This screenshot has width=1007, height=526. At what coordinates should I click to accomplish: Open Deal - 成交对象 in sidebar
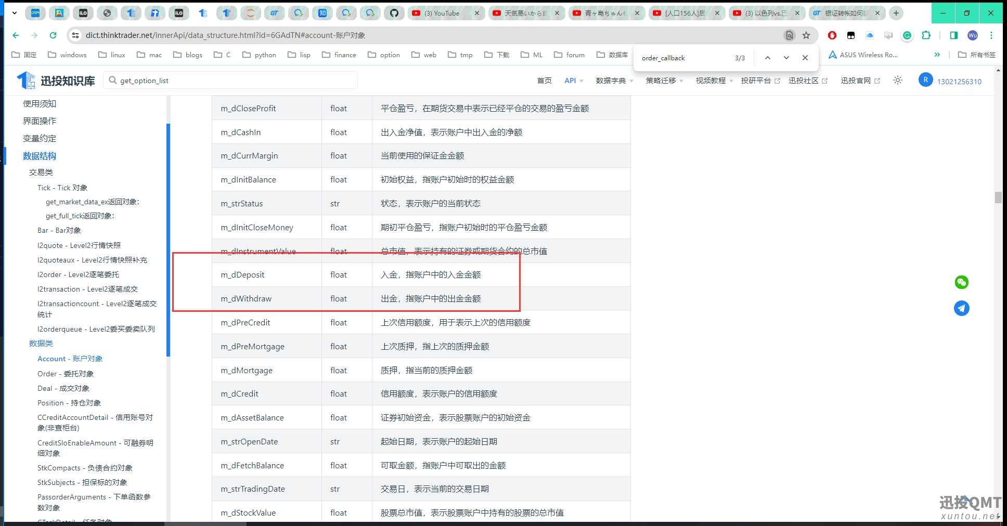click(63, 388)
